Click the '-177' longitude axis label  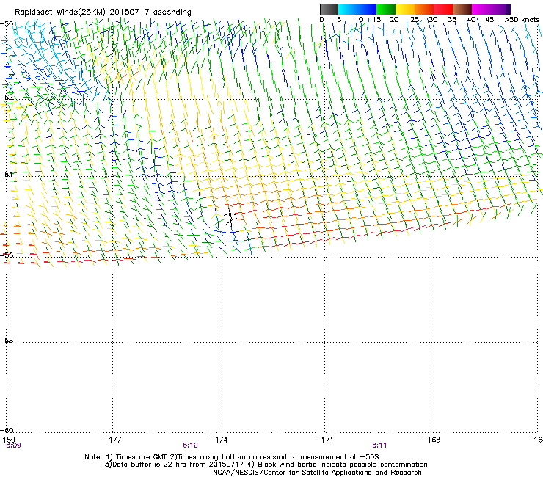[112, 440]
